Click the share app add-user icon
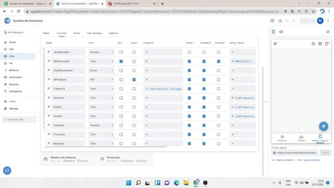Image resolution: width=334 pixels, height=188 pixels. pyautogui.click(x=280, y=21)
